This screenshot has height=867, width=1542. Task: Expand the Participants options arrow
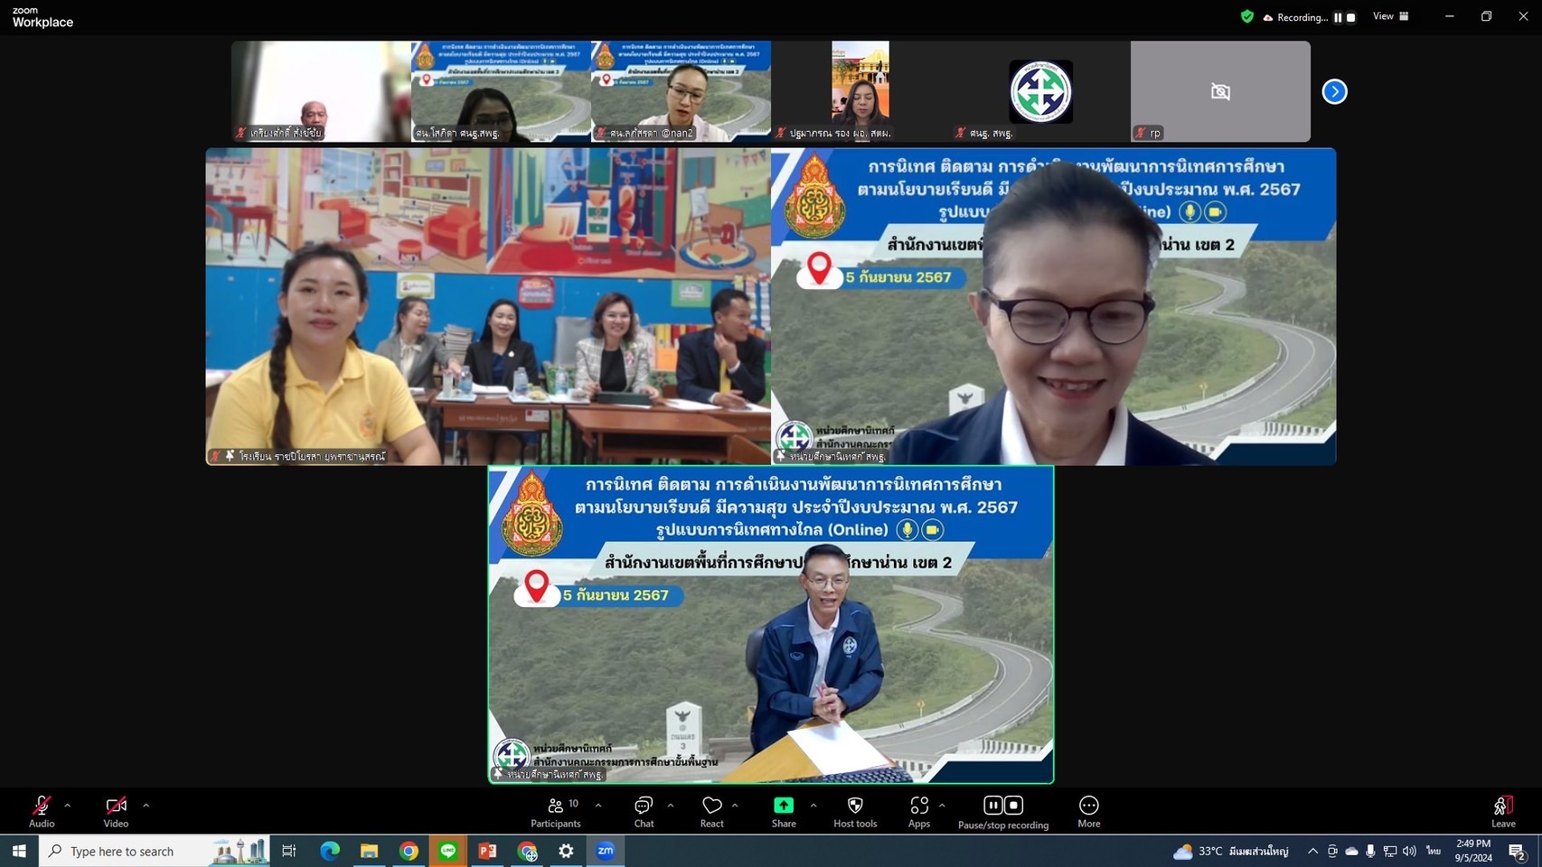pos(597,805)
